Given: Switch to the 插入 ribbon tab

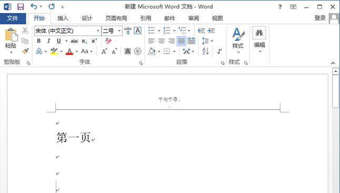Looking at the screenshot, I should (x=63, y=18).
